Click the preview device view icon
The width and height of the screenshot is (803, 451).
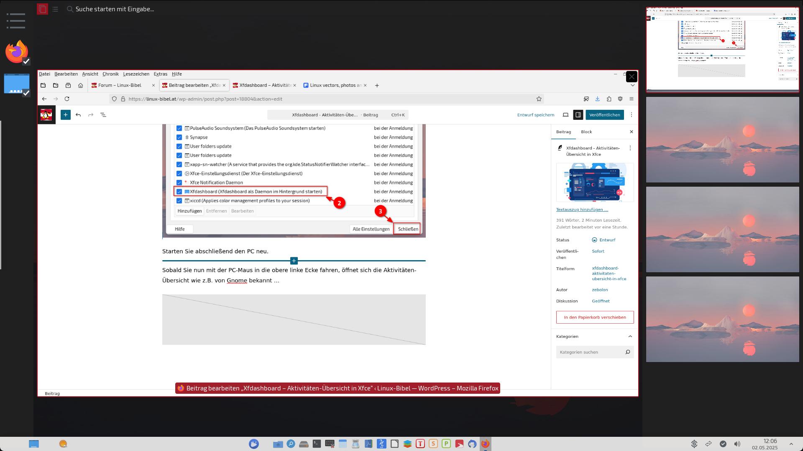coord(565,115)
